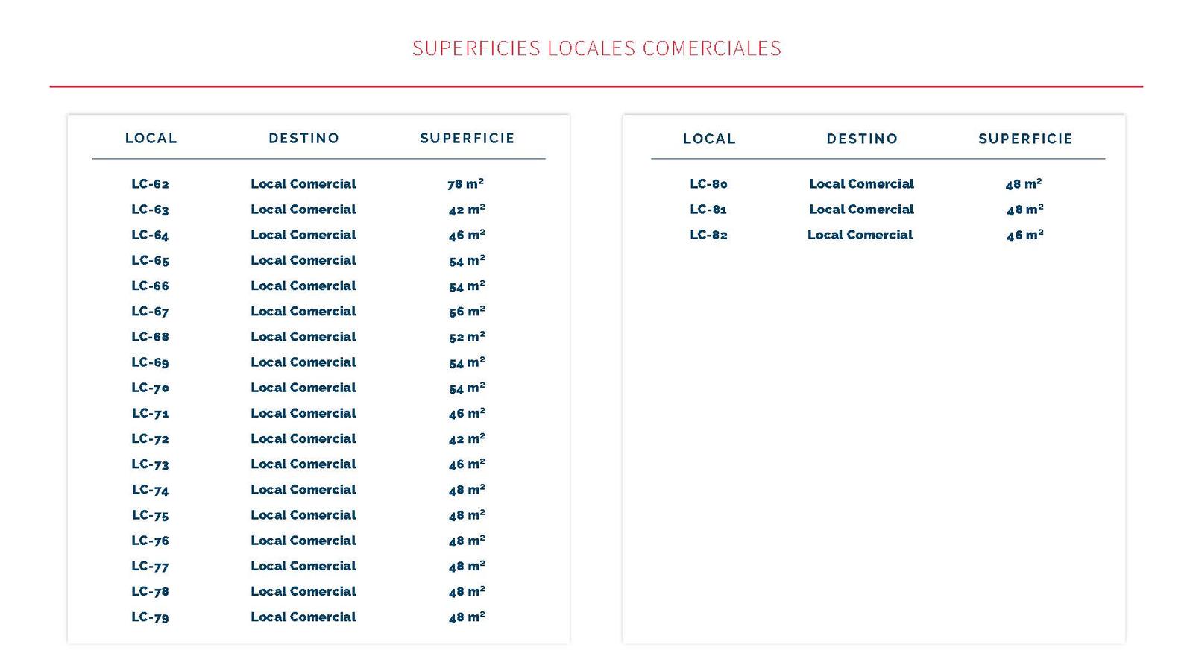
Task: Select the LC-81 local entry
Action: 708,210
